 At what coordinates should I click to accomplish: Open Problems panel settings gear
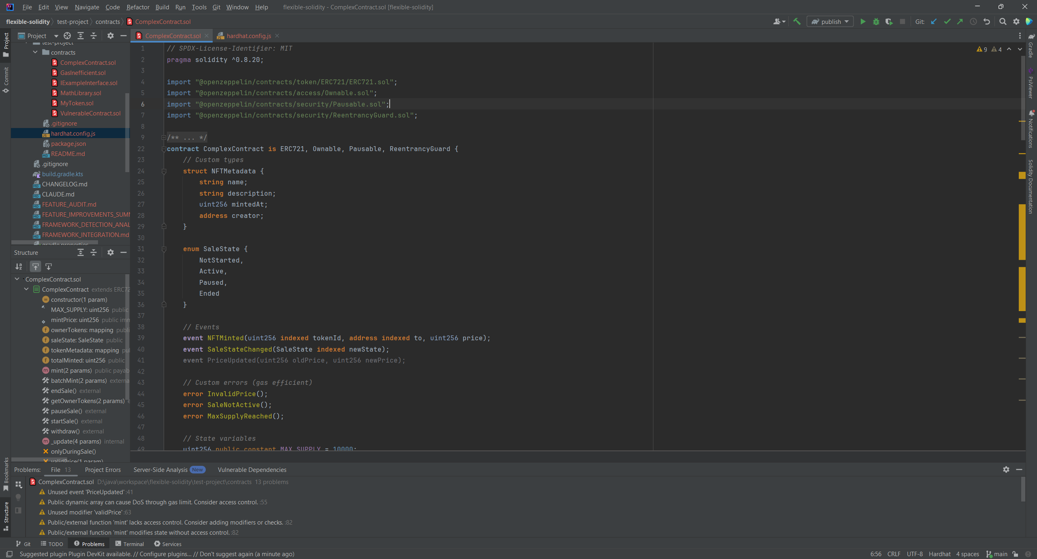click(1006, 469)
